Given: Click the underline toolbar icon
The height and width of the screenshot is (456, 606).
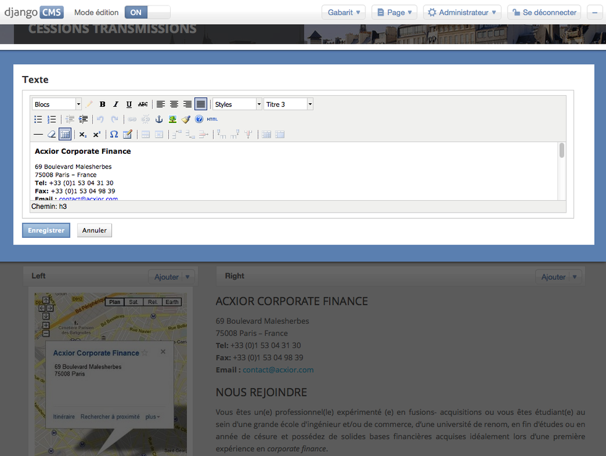Looking at the screenshot, I should 129,104.
